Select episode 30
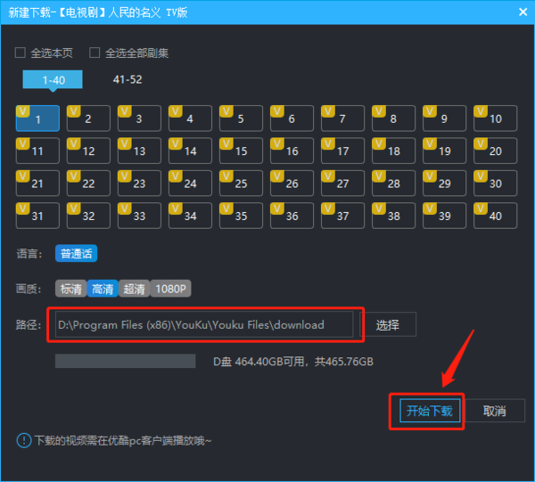This screenshot has width=535, height=482. (495, 183)
